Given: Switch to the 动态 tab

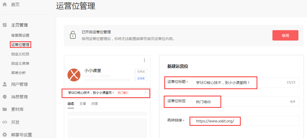Looking at the screenshot, I should [71, 104].
